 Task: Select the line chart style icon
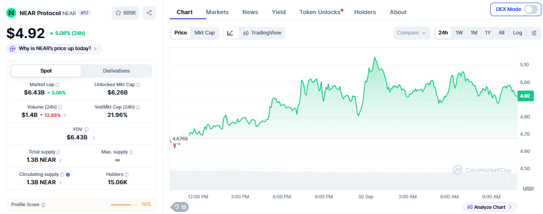click(230, 33)
